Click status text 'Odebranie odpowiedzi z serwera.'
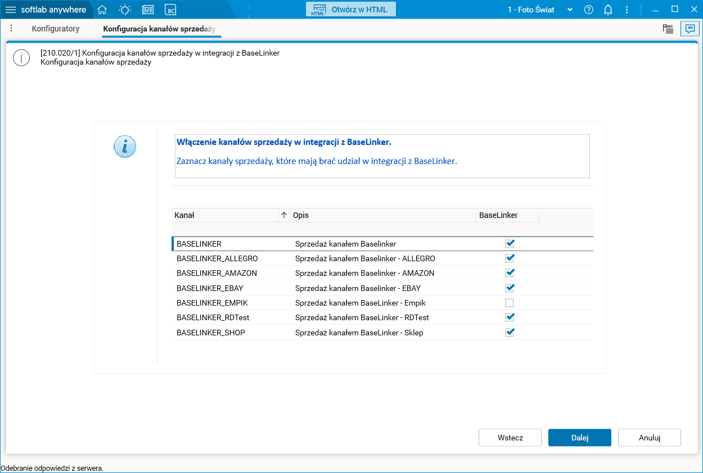The width and height of the screenshot is (703, 473). coord(52,468)
